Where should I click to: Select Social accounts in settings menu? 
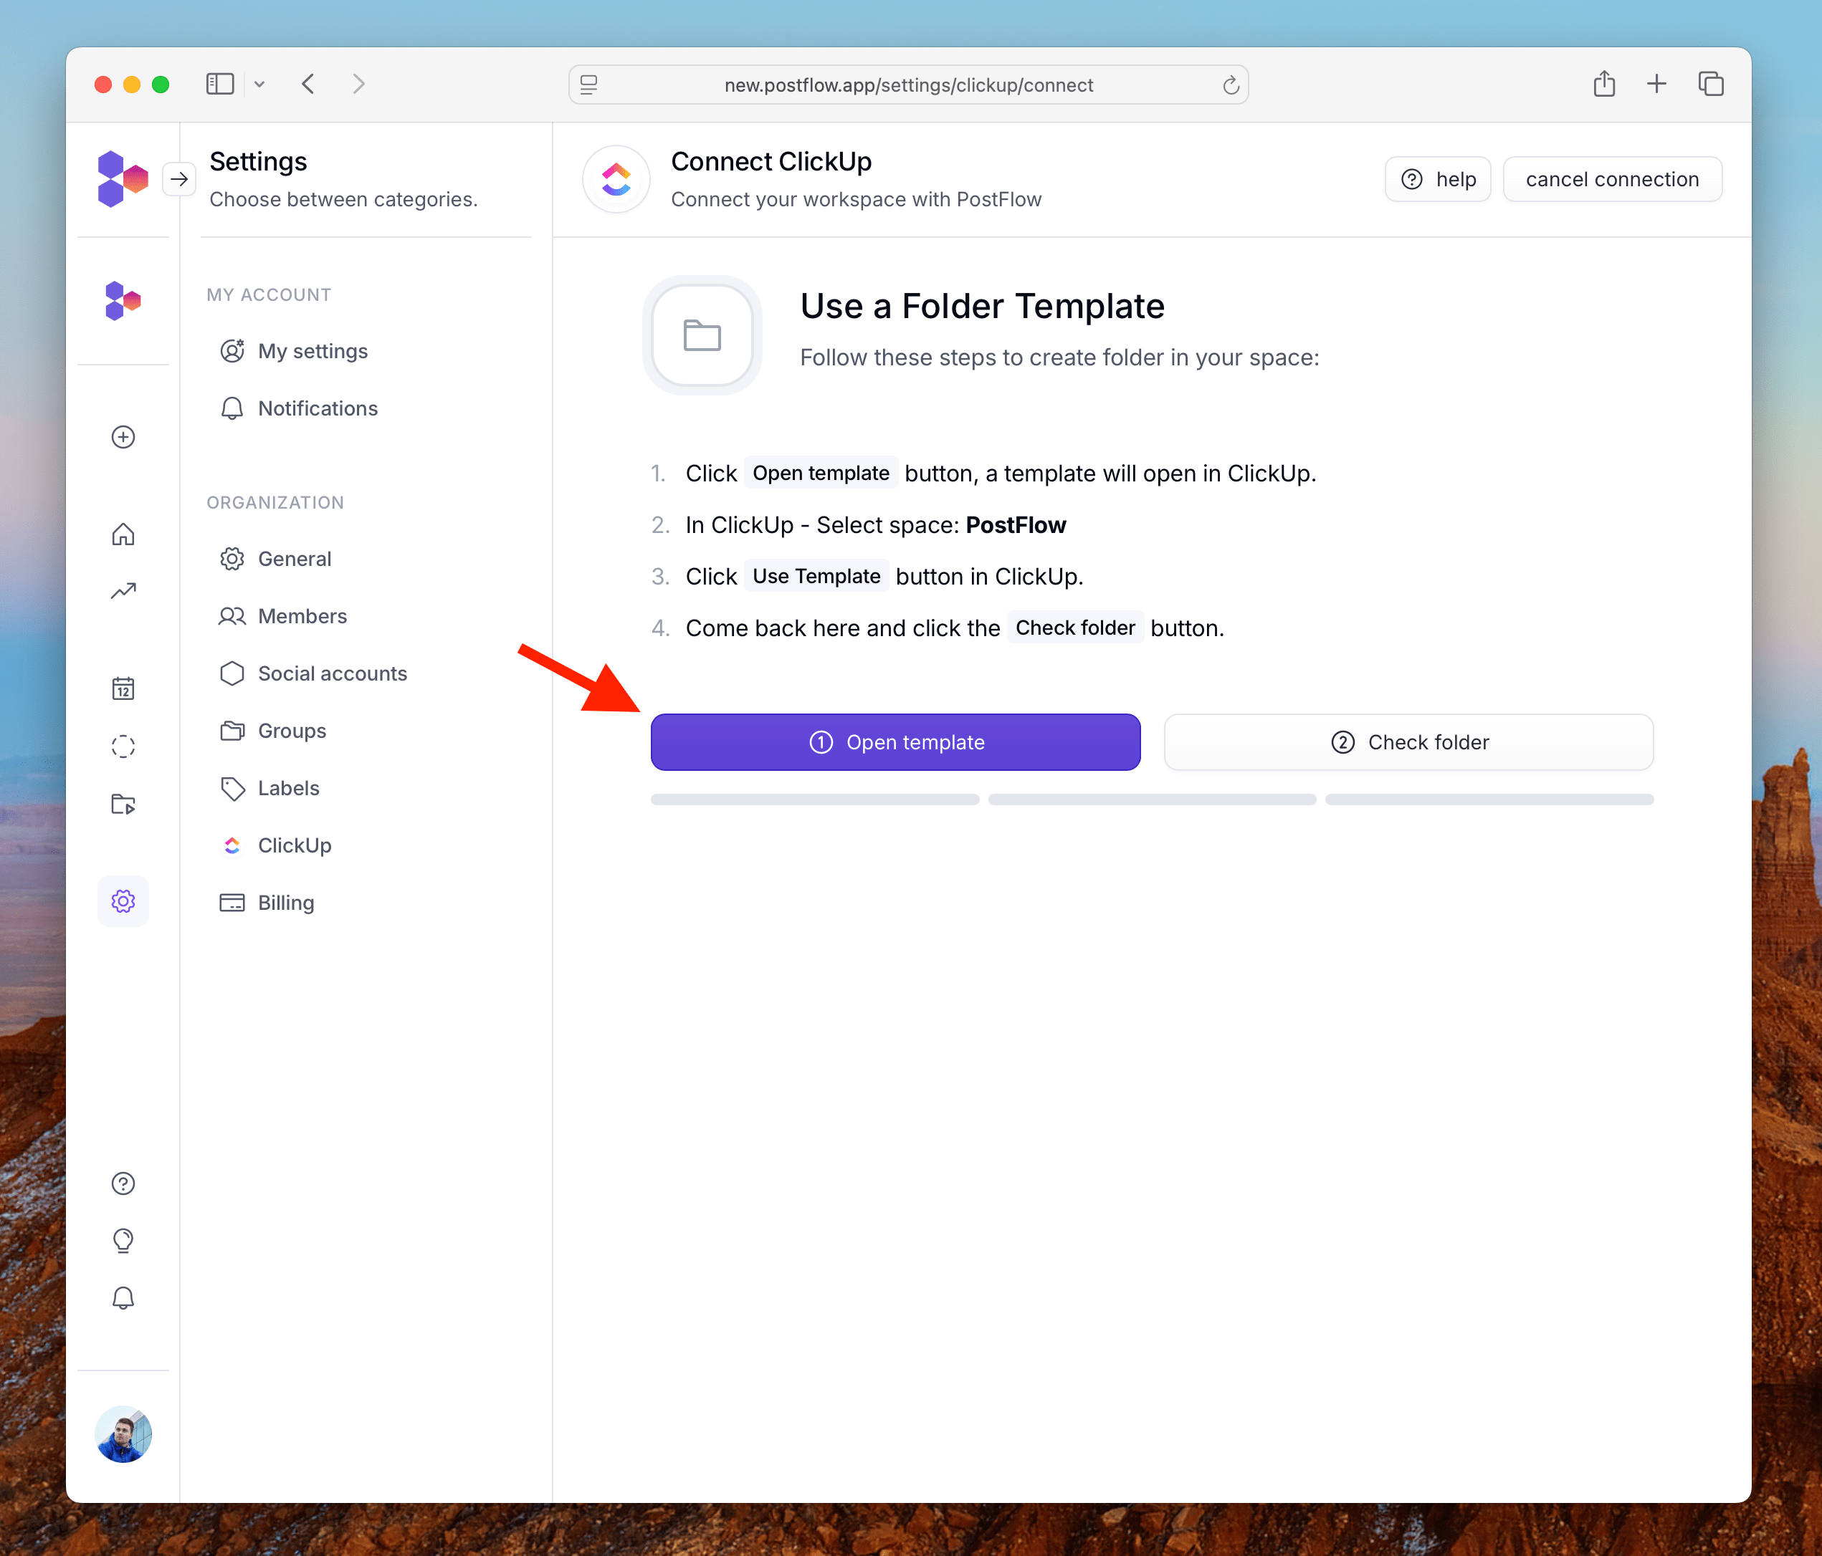click(x=332, y=673)
